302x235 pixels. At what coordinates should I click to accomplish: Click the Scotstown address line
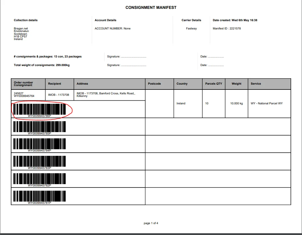pyautogui.click(x=21, y=34)
